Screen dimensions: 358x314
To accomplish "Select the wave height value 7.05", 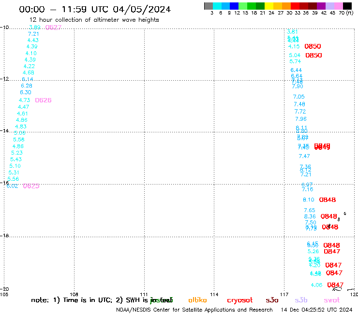I will [299, 97].
